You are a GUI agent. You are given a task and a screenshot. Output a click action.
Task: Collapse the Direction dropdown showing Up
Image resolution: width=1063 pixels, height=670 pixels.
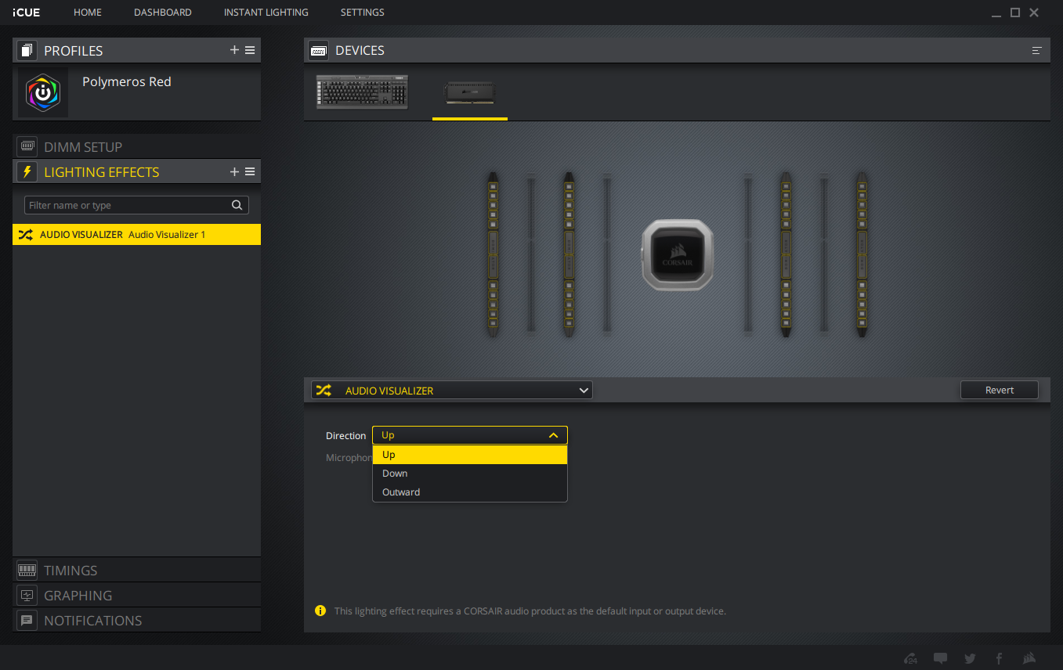(x=469, y=435)
